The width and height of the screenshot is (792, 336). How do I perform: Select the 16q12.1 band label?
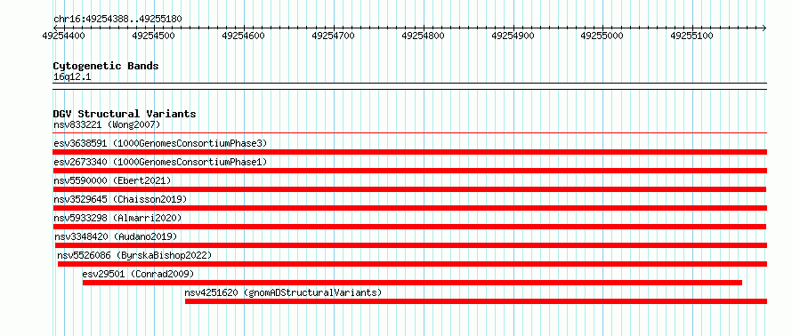tap(72, 77)
